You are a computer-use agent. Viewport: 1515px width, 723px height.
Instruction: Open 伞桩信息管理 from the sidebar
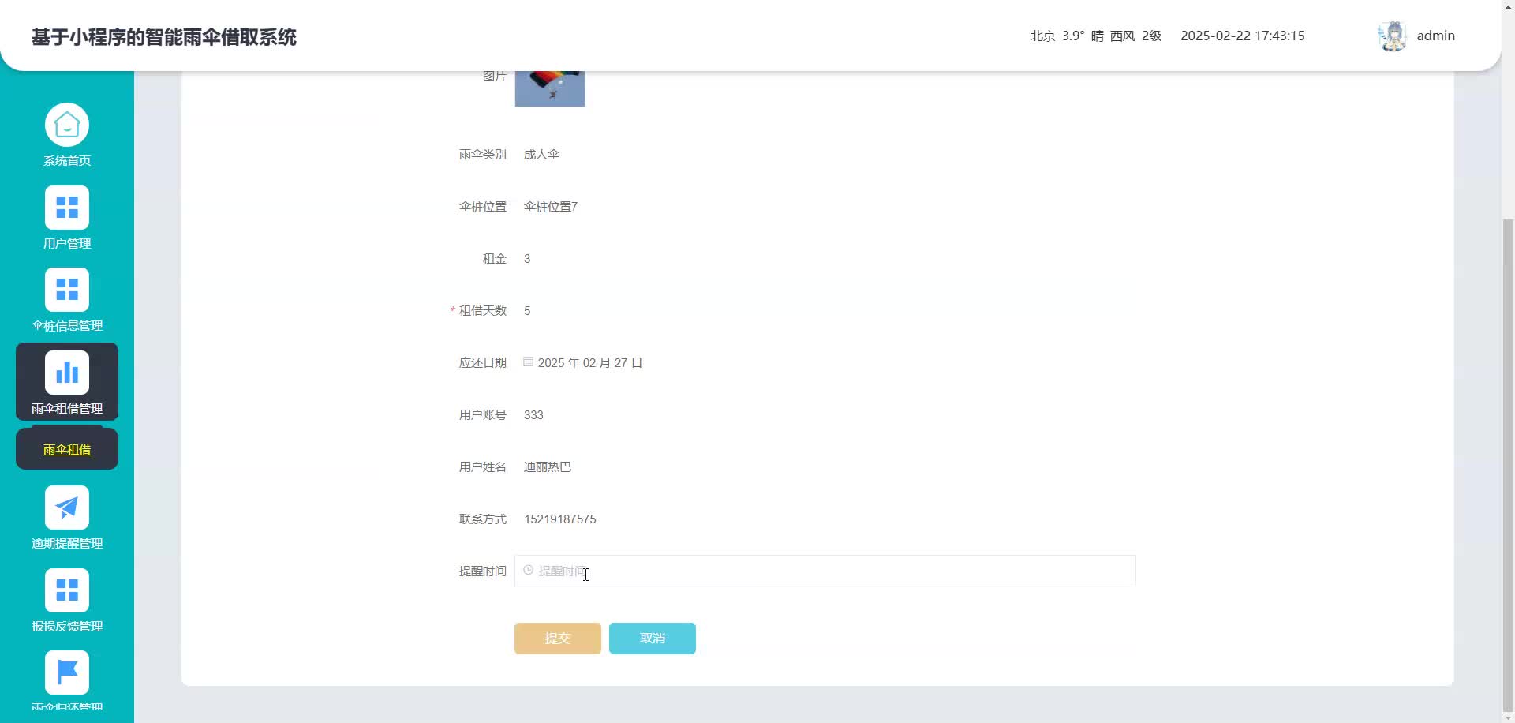[x=66, y=289]
